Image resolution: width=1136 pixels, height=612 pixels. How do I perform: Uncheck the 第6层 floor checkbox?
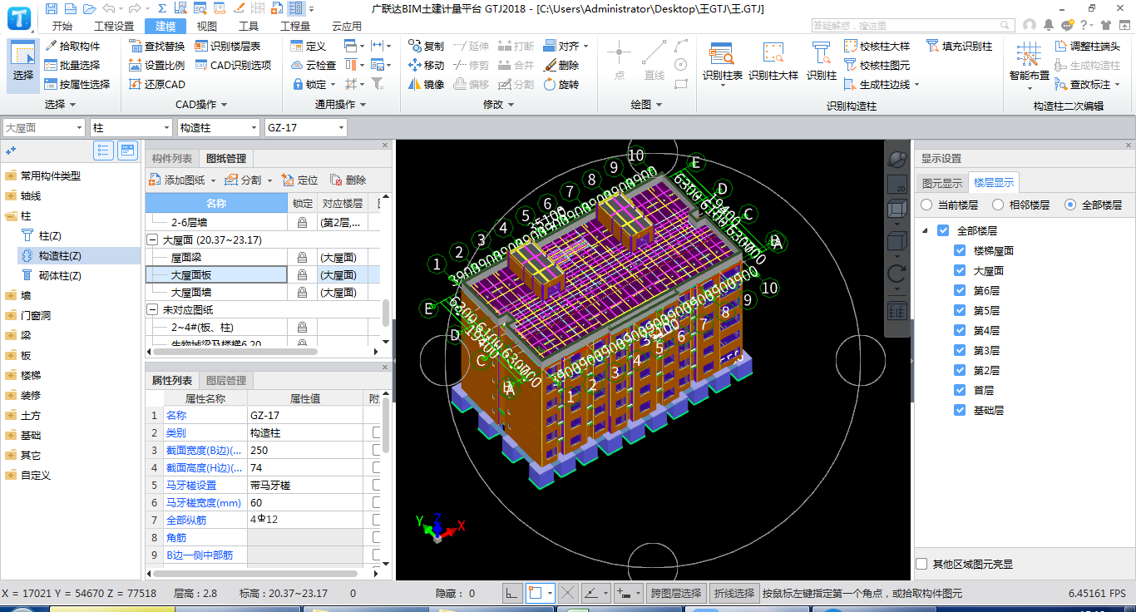point(960,290)
